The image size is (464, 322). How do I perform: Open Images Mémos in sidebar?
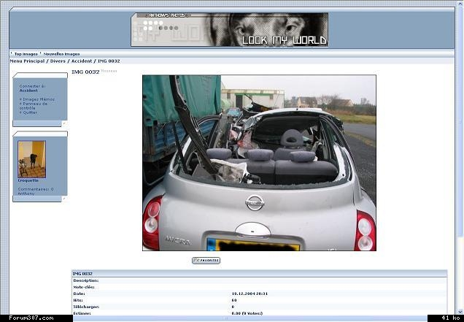(x=39, y=99)
